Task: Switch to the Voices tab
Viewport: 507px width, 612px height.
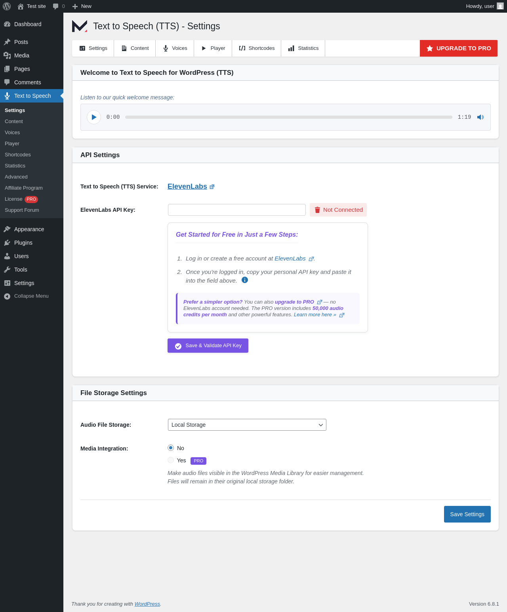Action: (x=175, y=48)
